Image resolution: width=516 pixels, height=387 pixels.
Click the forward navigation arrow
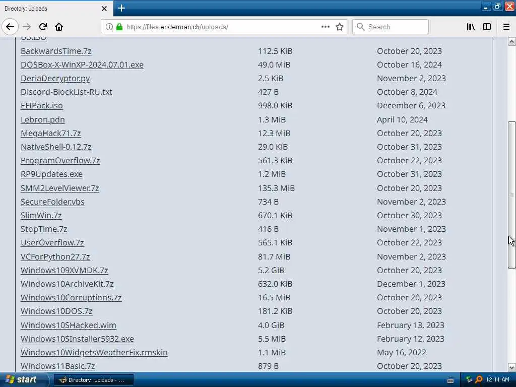(27, 27)
